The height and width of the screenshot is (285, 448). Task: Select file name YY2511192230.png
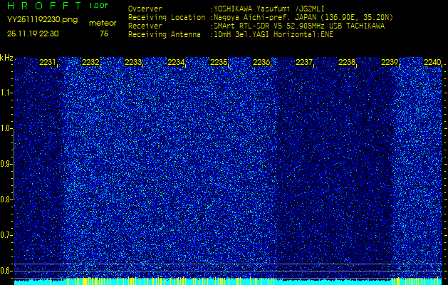42,20
